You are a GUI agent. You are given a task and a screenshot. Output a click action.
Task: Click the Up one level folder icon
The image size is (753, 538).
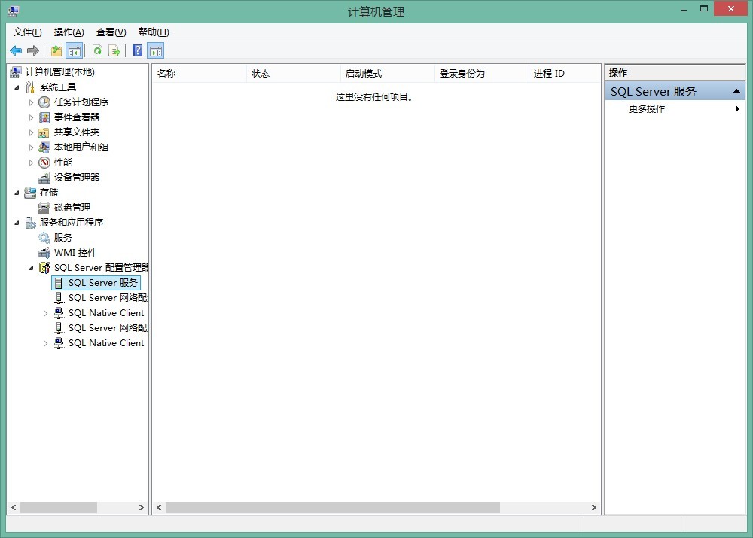pos(56,50)
